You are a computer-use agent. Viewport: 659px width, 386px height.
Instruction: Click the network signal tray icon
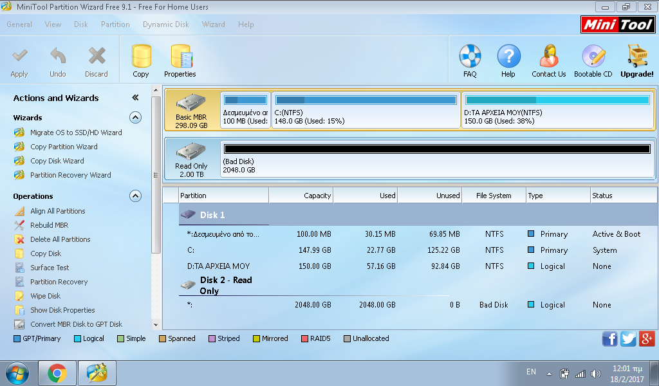[580, 373]
